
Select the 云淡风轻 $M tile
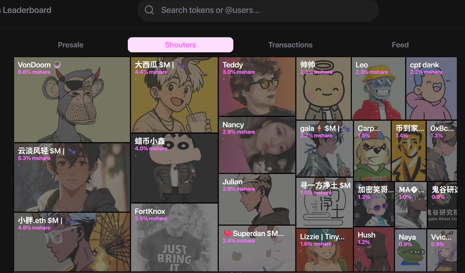pos(72,178)
